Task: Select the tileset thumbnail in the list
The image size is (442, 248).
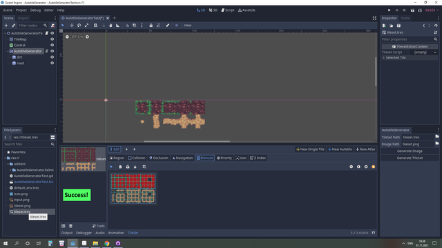Action: 79,159
